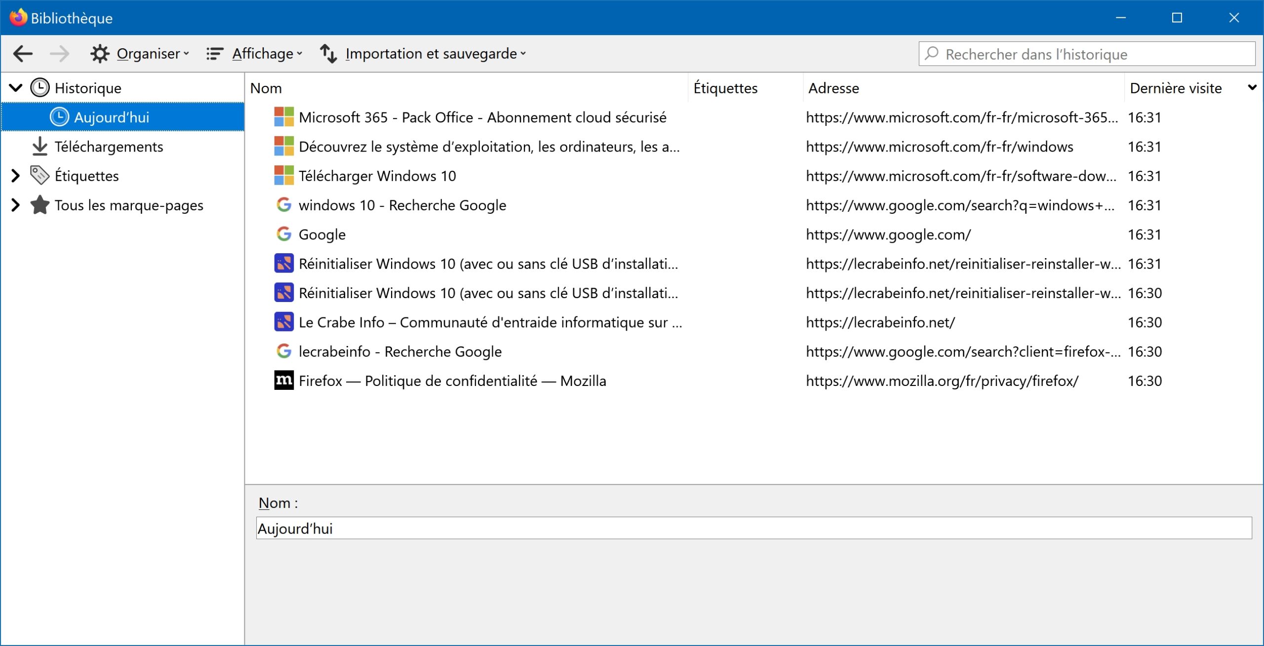The image size is (1264, 646).
Task: Expand the Tous les marque-pages node
Action: 16,205
